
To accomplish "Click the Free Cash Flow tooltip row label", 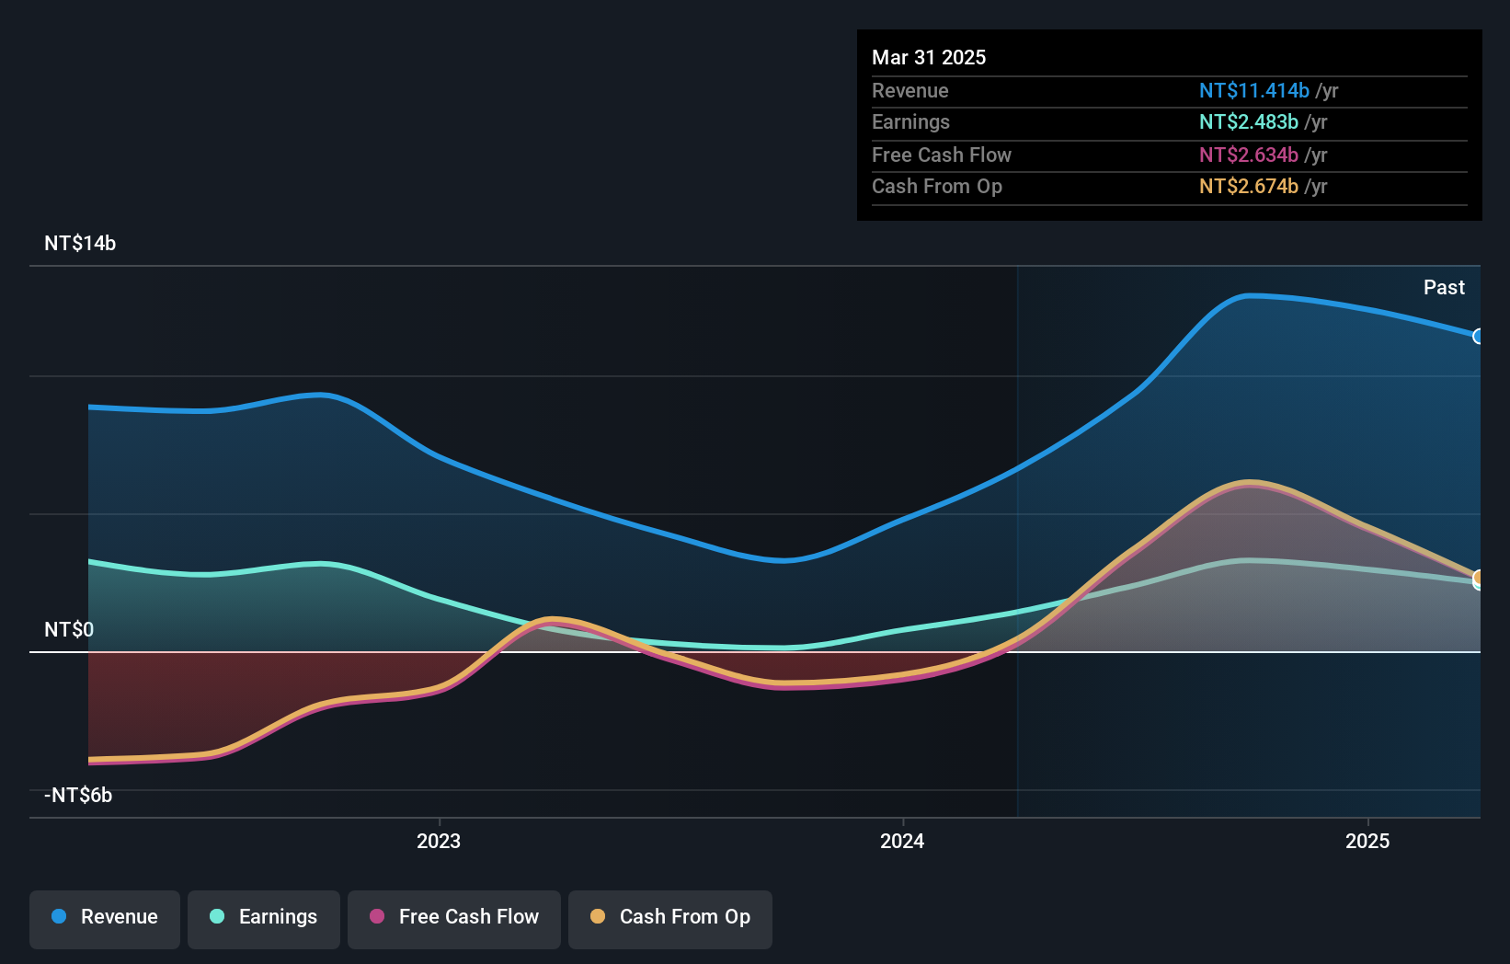I will coord(942,155).
